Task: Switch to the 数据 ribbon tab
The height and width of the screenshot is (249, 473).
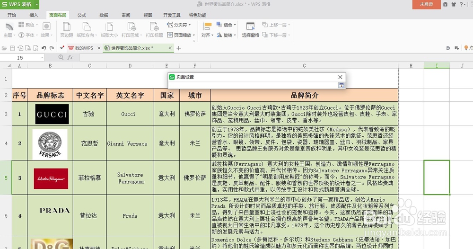Action: (104, 15)
